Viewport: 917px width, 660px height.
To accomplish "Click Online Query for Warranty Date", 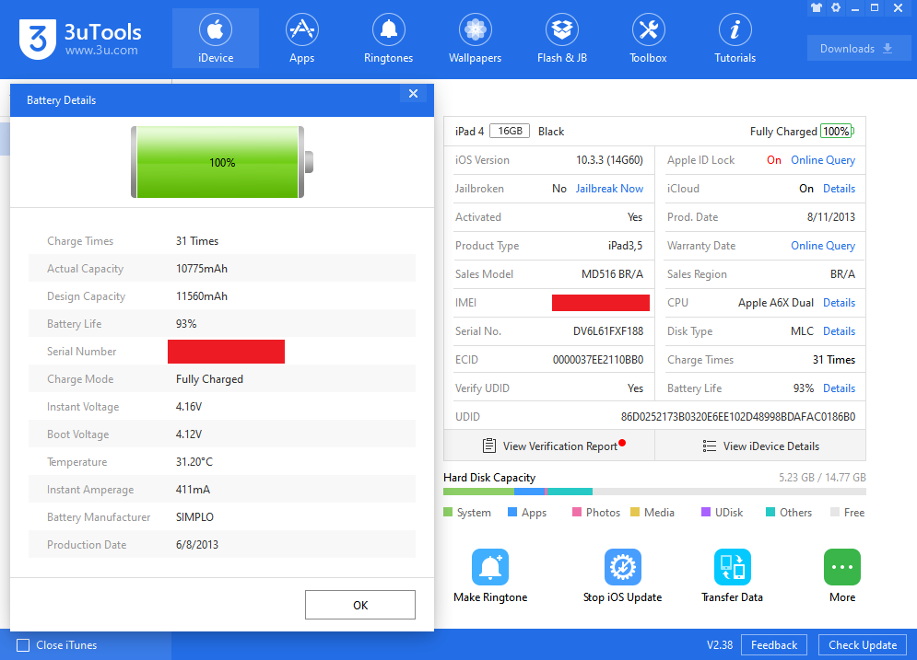I will (x=823, y=246).
